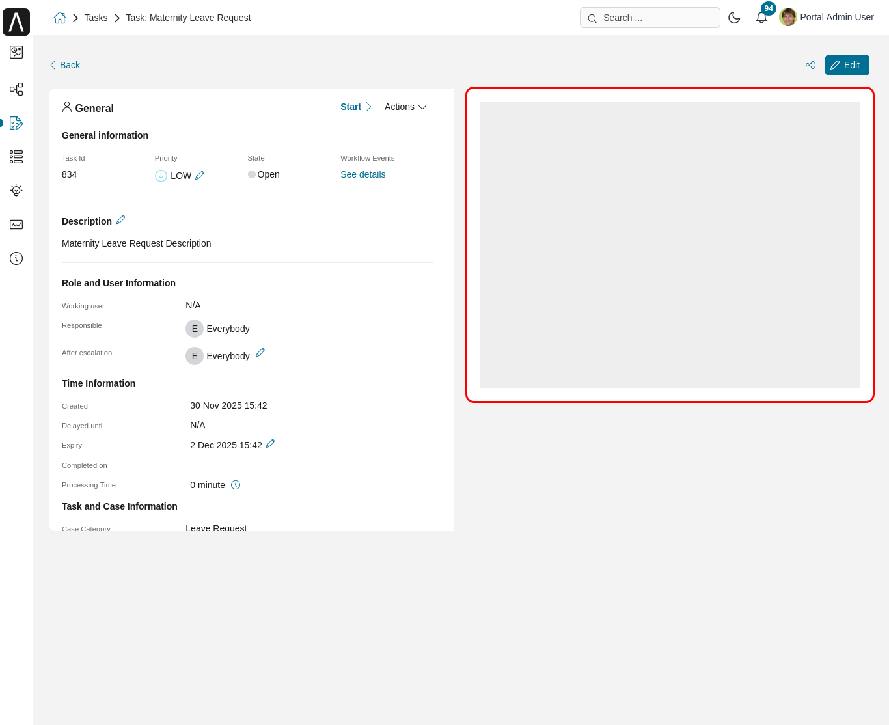This screenshot has width=889, height=725.
Task: Select the Cases list icon
Action: tap(16, 157)
